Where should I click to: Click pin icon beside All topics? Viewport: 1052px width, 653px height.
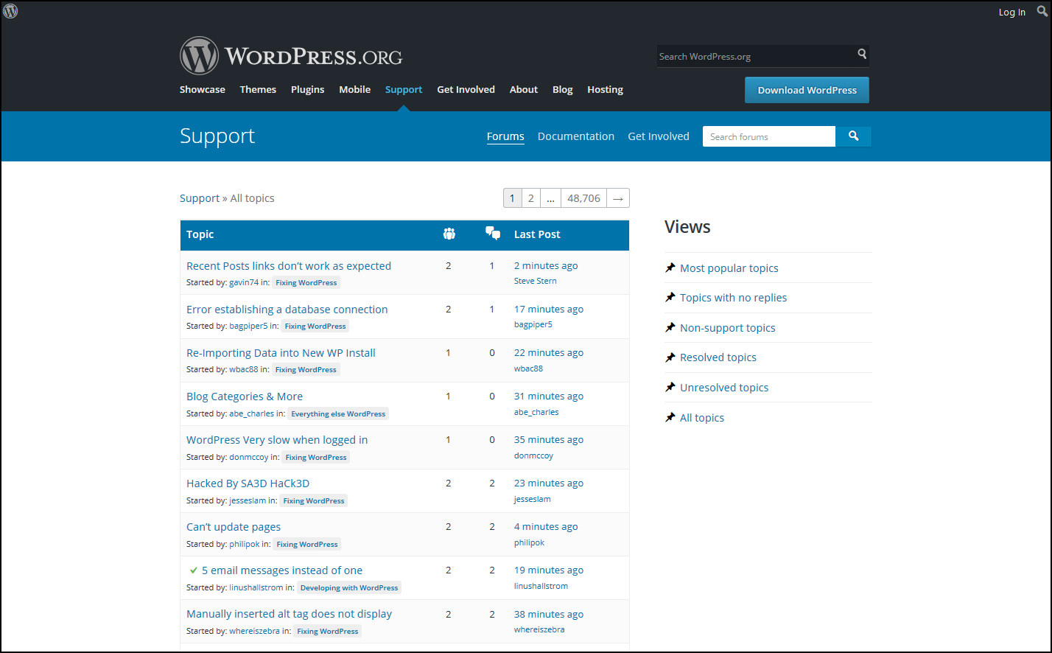tap(670, 418)
